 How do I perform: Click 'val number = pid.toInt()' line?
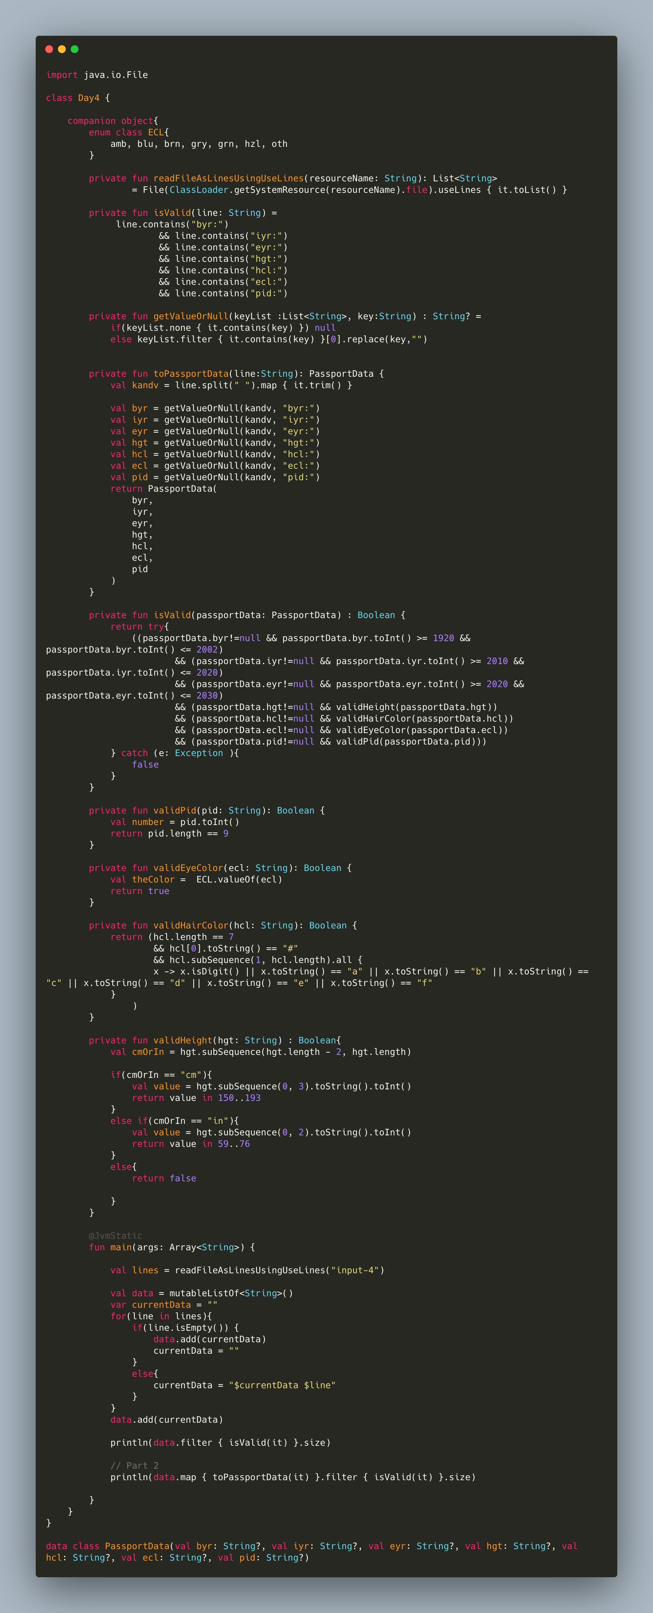pos(174,822)
